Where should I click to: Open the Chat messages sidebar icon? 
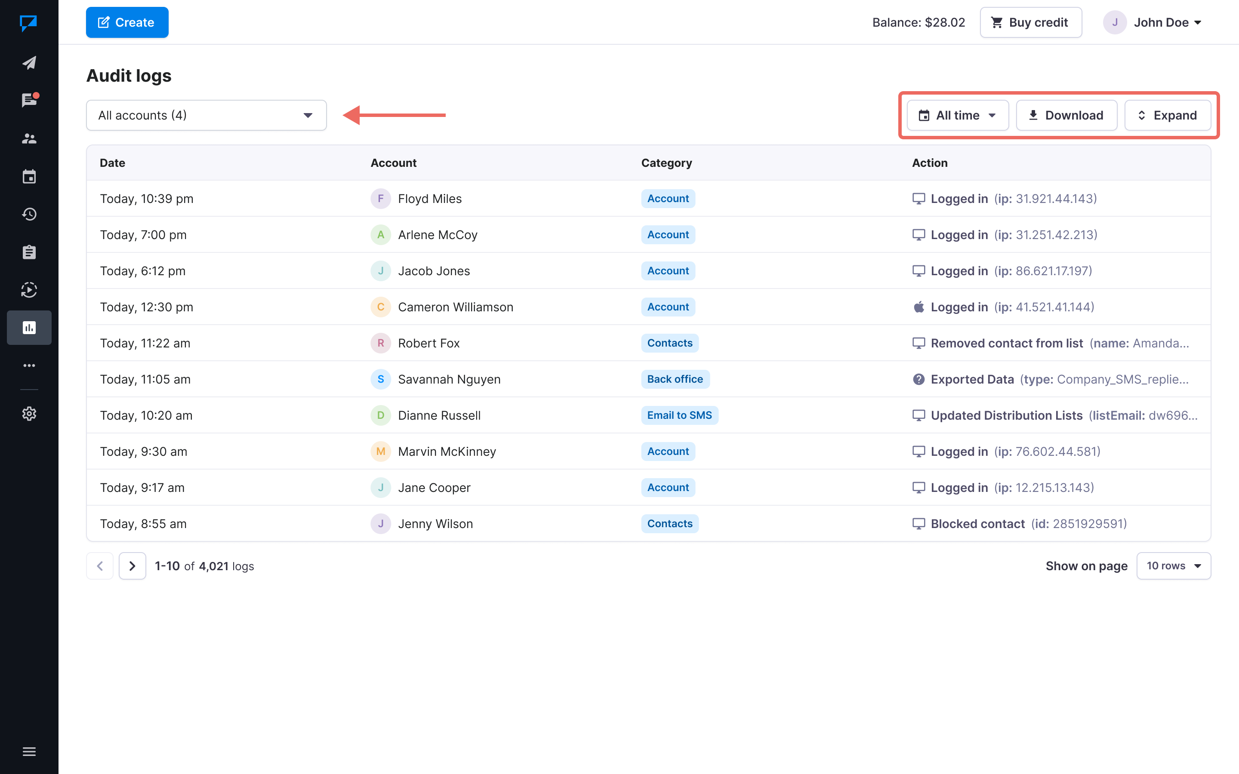point(29,100)
